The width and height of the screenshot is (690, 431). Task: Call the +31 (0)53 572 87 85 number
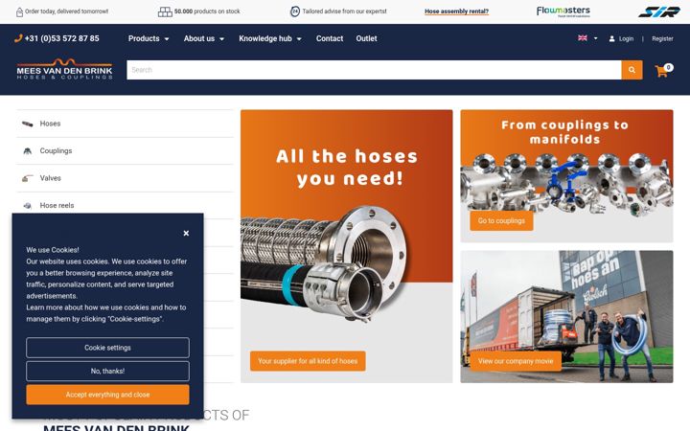[x=61, y=38]
